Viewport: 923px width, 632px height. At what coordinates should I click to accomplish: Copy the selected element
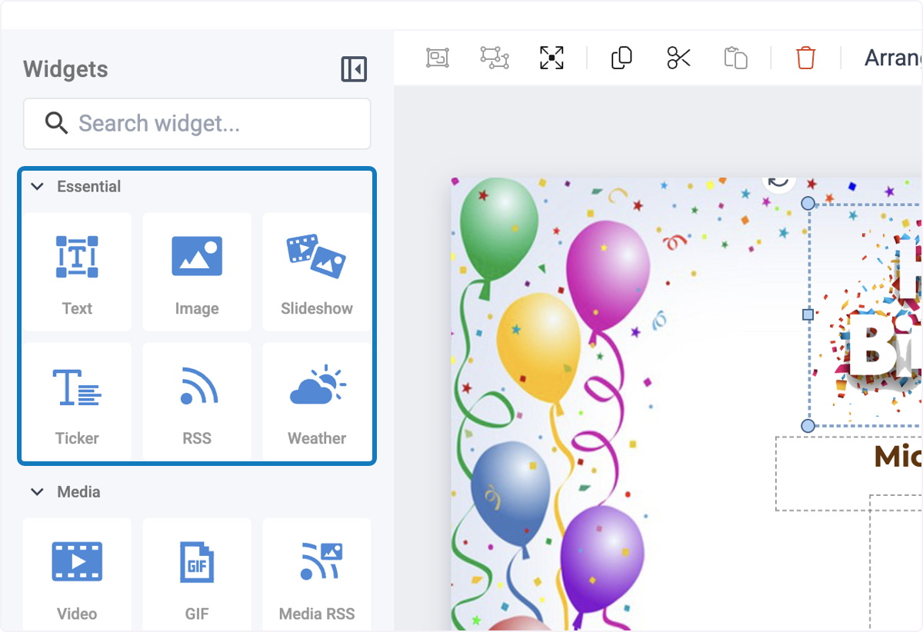click(621, 58)
